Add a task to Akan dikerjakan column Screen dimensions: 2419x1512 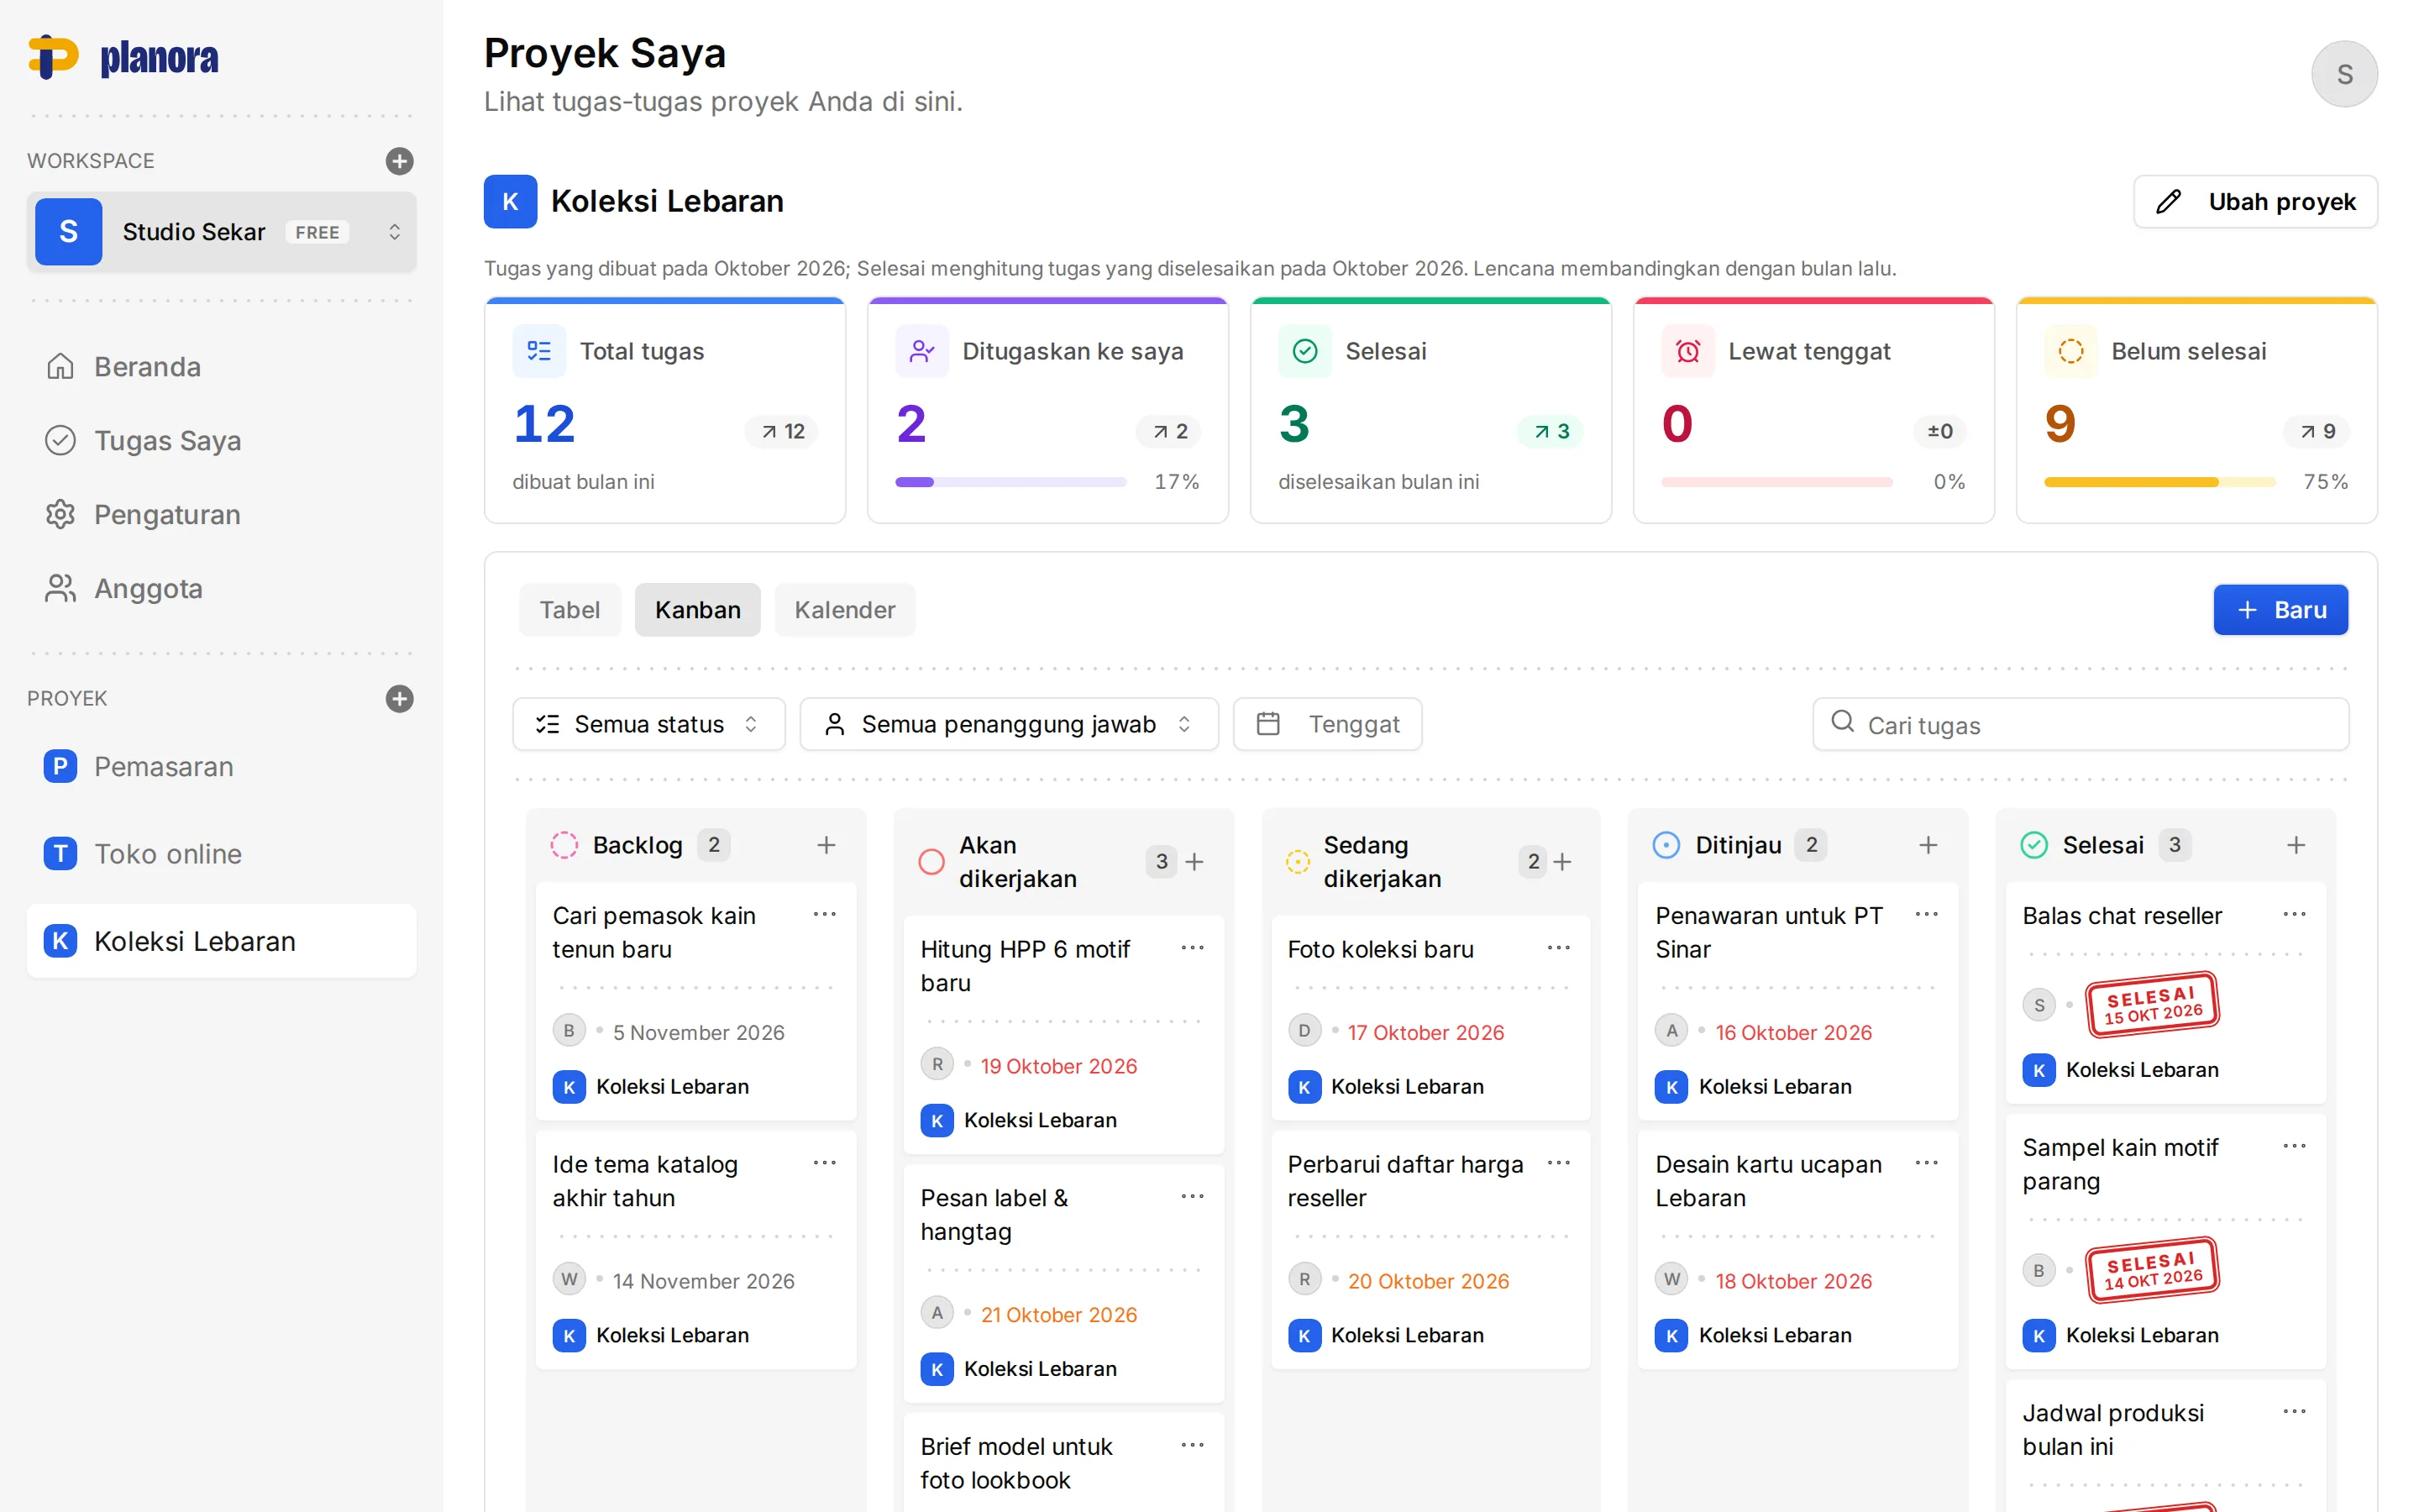(1194, 861)
